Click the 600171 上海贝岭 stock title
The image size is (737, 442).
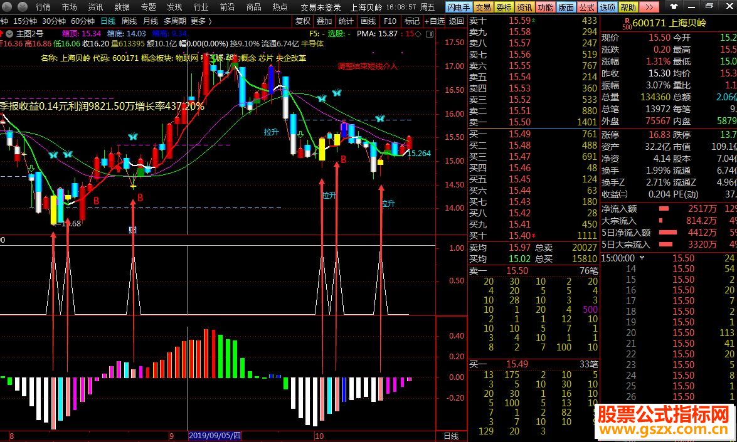[669, 23]
